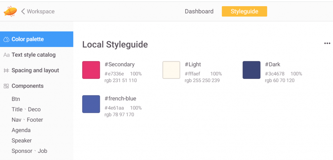Click the Color palette droplet icon
Screen dimensions: 333x160
click(x=6, y=39)
